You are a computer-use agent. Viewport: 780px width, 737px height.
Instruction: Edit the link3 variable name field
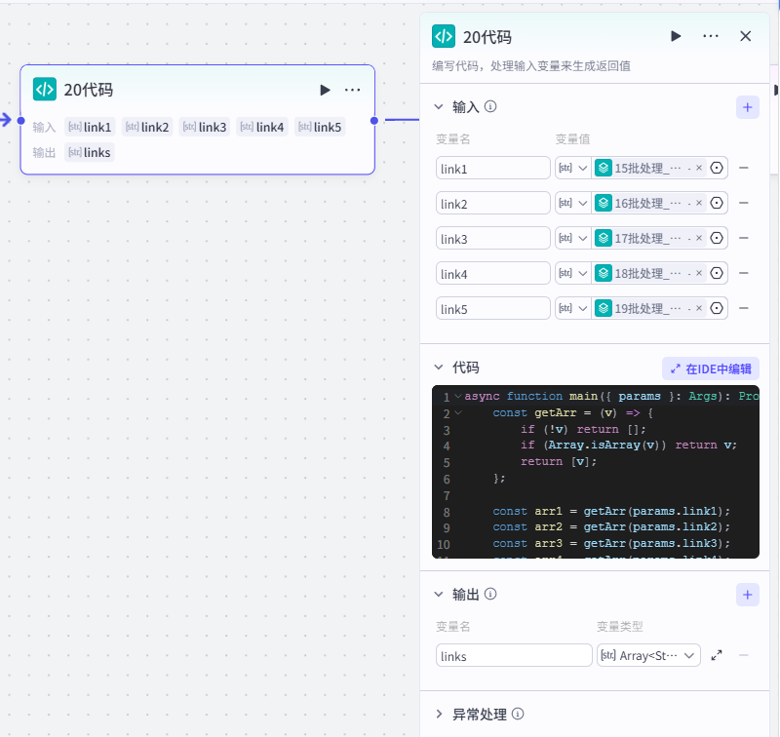493,239
